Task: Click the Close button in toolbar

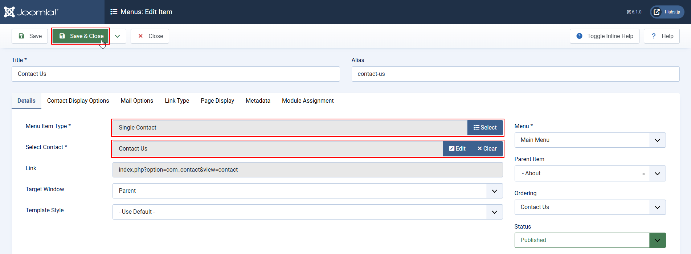Action: (150, 36)
